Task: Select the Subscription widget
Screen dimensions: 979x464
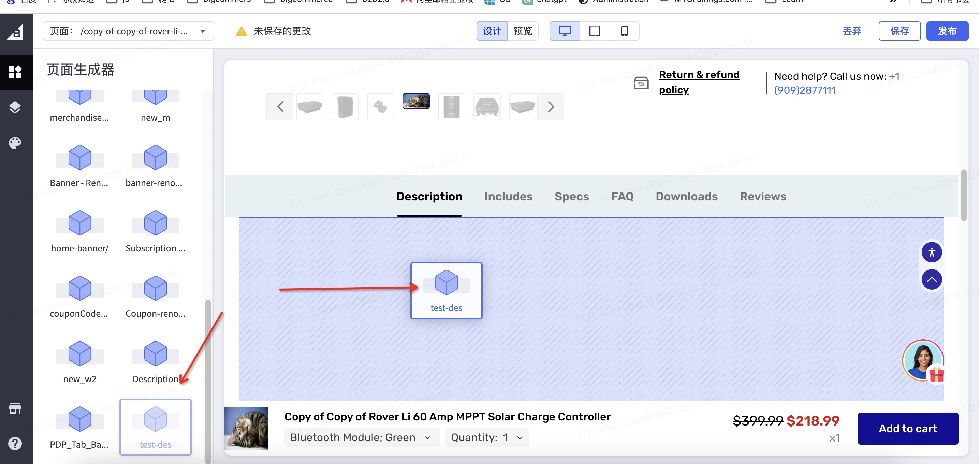Action: [156, 231]
